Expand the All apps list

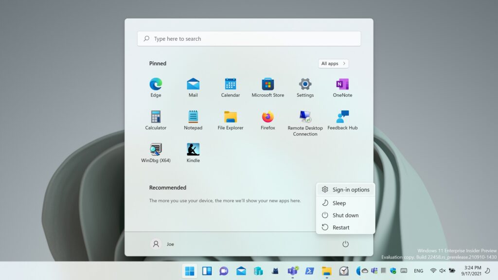tap(333, 64)
